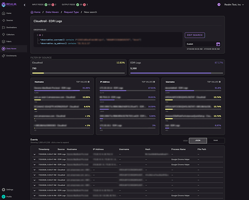Click the IP Address Top Values info icon

154,82
